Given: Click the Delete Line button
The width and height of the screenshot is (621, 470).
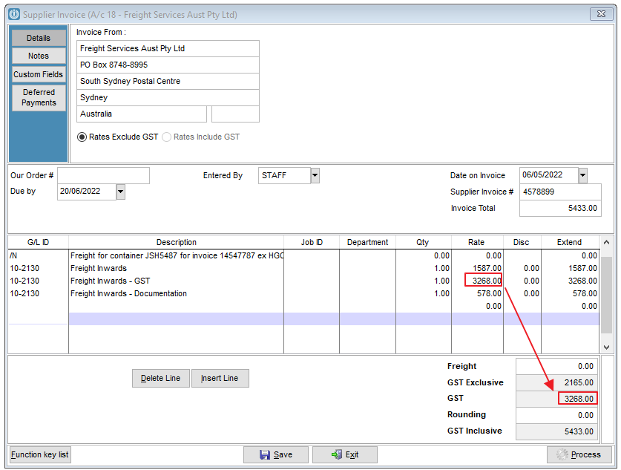Looking at the screenshot, I should pos(161,378).
